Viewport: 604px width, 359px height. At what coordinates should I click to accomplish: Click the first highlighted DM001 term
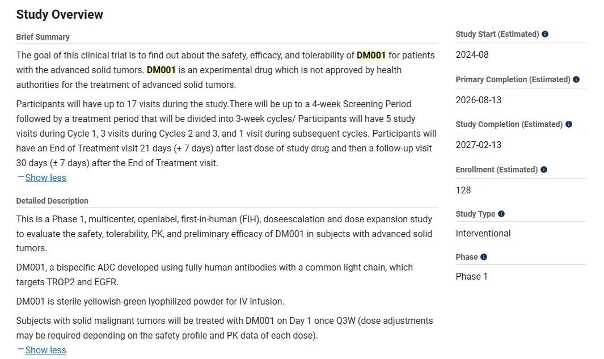tap(371, 56)
